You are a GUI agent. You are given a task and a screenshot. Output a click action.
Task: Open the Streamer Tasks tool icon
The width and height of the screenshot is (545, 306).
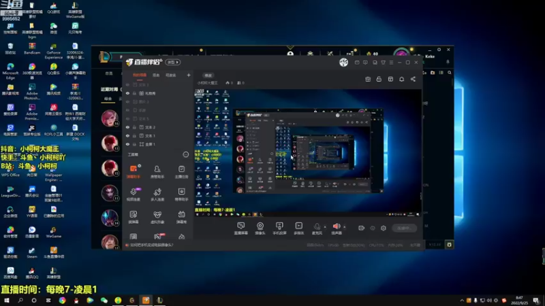(181, 171)
